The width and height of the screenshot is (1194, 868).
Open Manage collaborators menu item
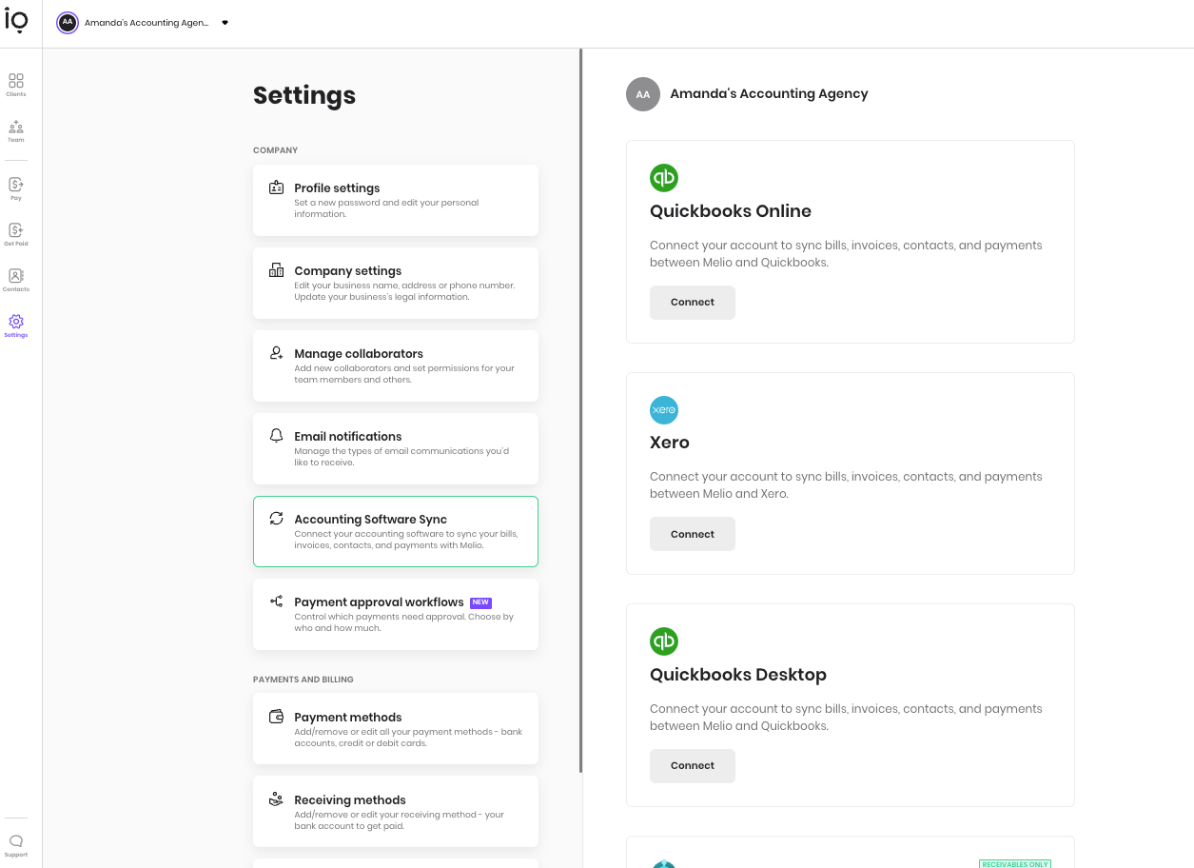click(x=396, y=365)
